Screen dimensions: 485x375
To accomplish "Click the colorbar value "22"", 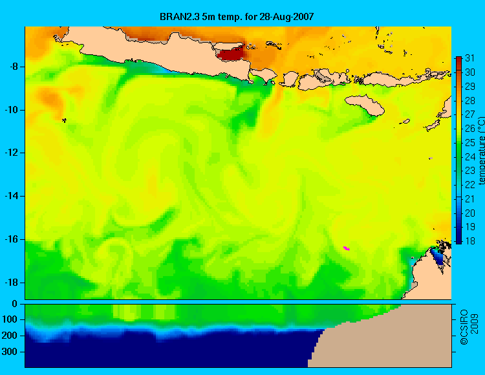I will click(470, 185).
